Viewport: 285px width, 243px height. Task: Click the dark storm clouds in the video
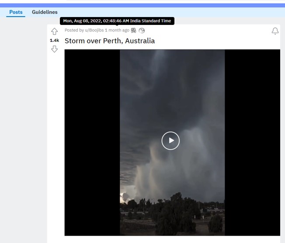[170, 87]
